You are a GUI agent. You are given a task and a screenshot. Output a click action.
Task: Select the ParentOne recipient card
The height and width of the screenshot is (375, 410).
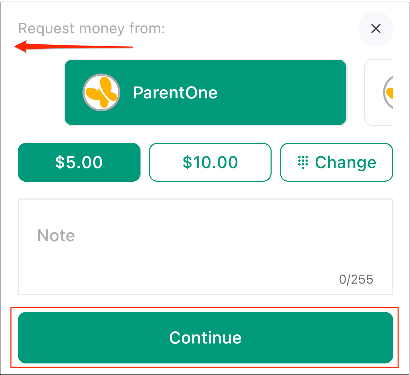tap(206, 92)
